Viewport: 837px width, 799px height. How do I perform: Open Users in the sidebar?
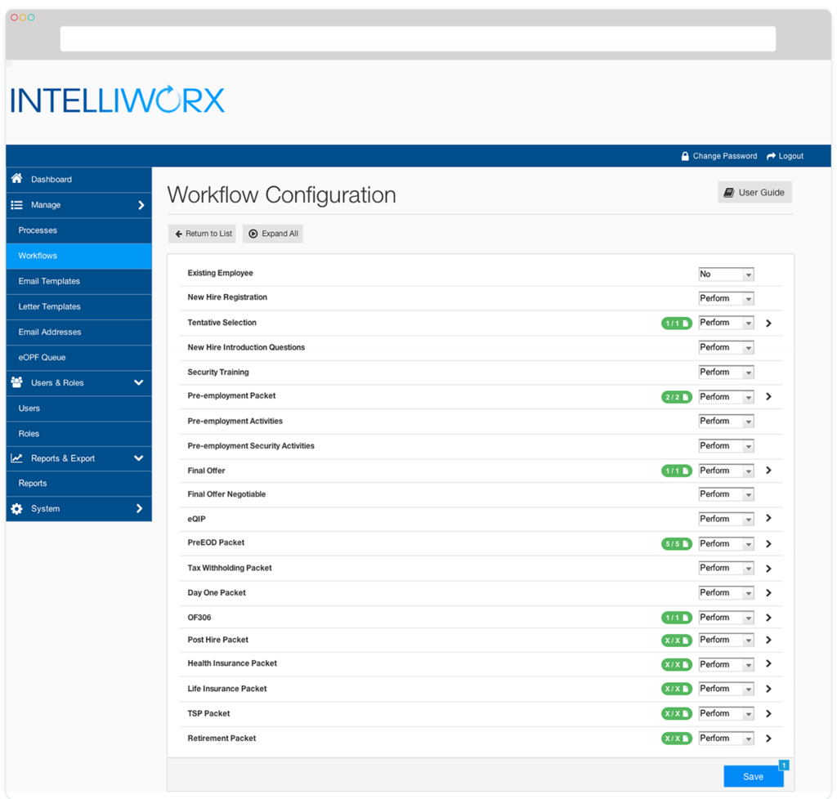coord(79,408)
